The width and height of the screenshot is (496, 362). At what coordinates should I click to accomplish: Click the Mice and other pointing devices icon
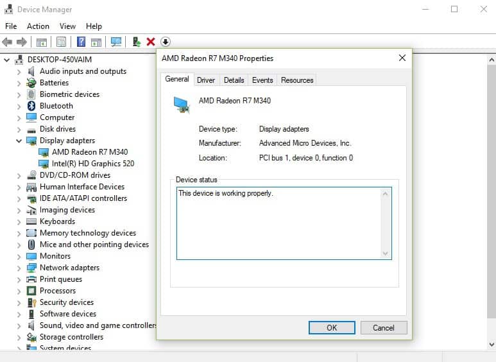click(x=31, y=245)
